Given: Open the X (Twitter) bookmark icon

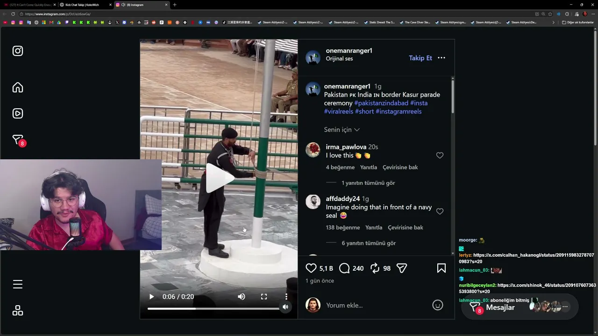Looking at the screenshot, I should pyautogui.click(x=117, y=22).
